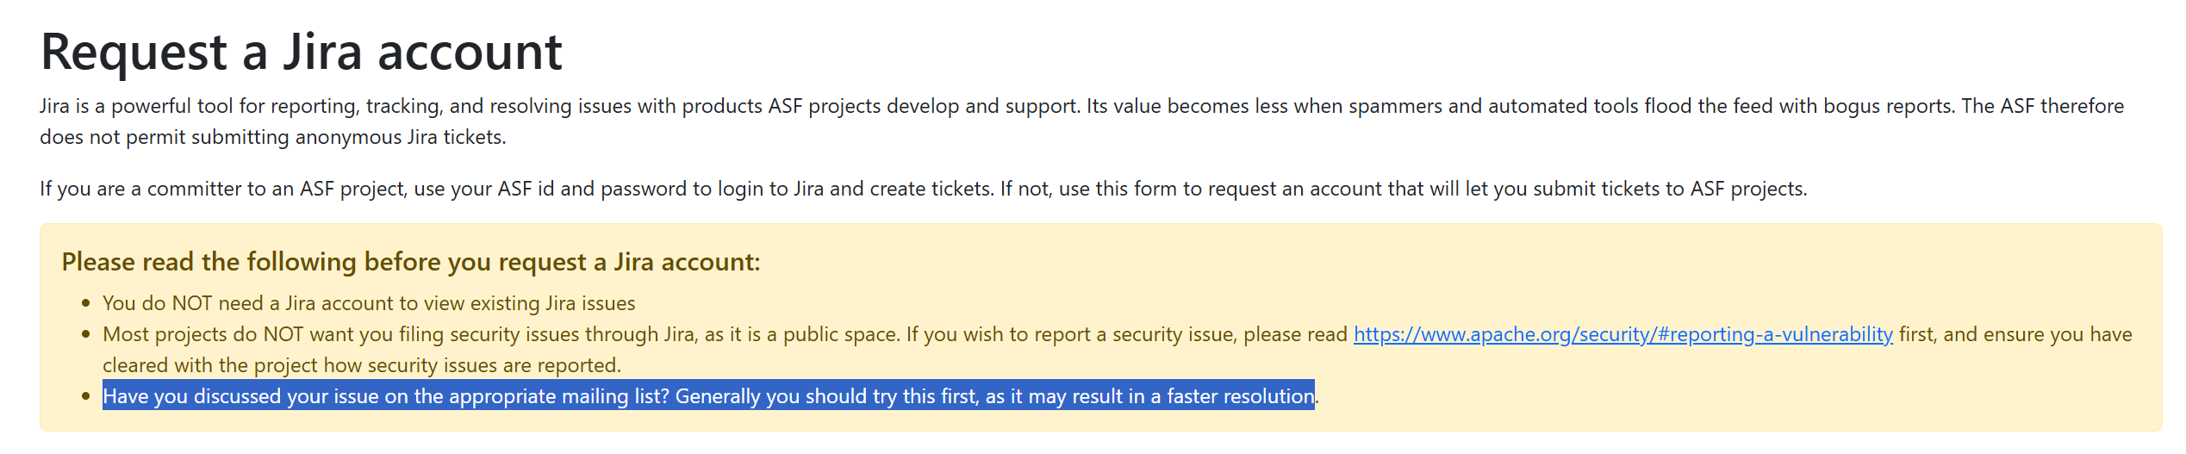Screen dimensions: 2186x454
Task: Click the unselected period ending the highlighted sentence
Action: click(x=1317, y=397)
